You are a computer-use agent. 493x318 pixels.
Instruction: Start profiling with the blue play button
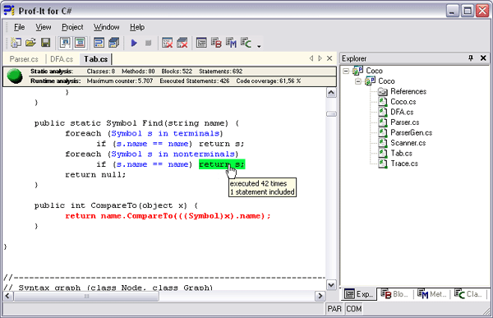point(134,43)
